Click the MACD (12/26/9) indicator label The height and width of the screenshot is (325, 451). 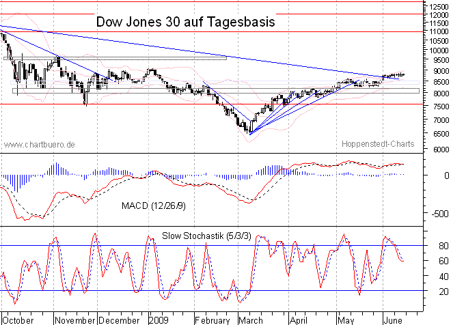click(154, 206)
